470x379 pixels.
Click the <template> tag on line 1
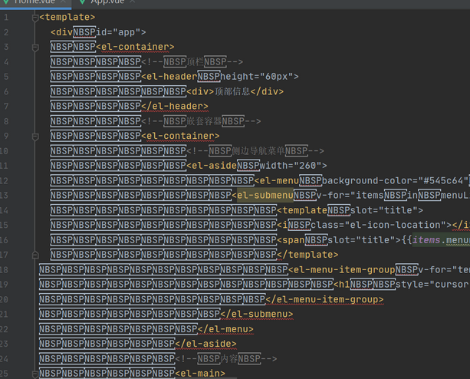(x=67, y=18)
